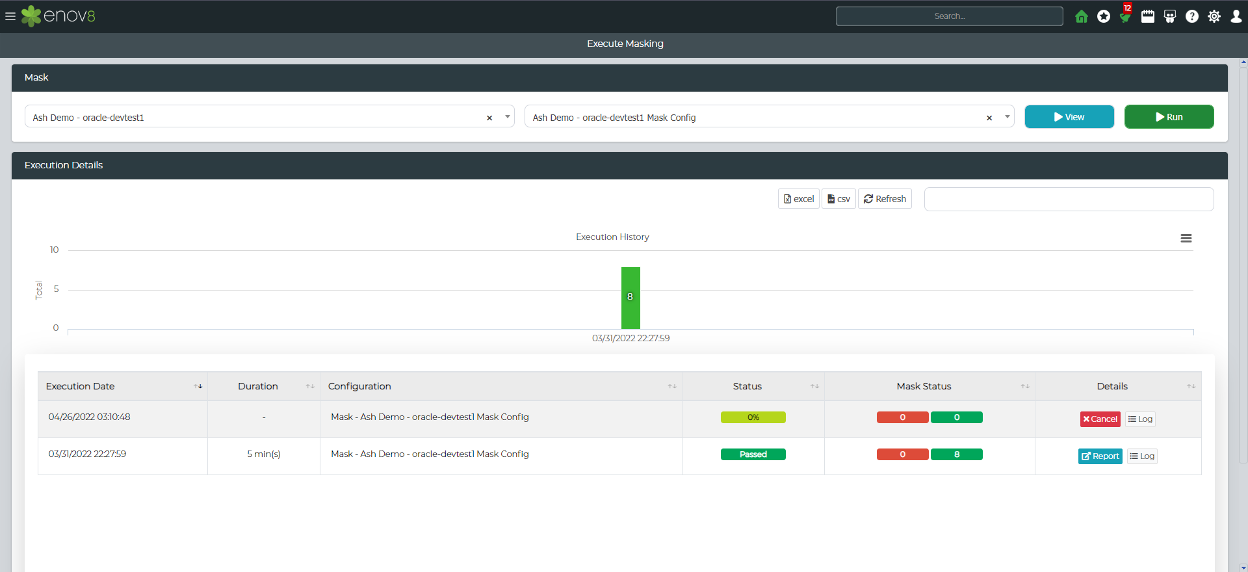Sort by Mask Status column
Screen dimensions: 1248x572
(929, 386)
